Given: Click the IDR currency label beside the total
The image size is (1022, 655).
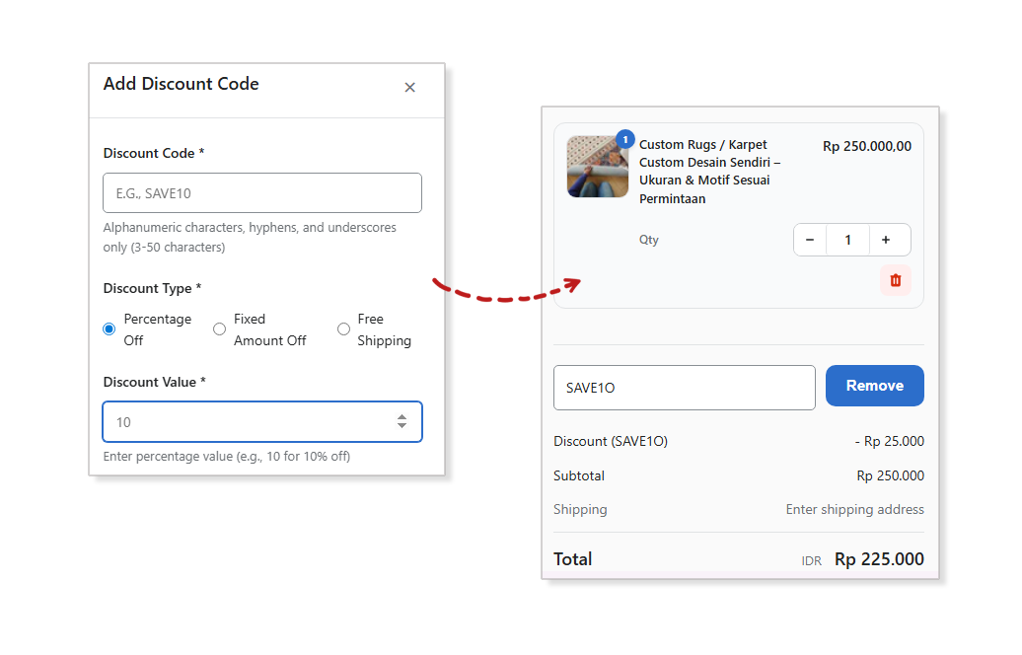Looking at the screenshot, I should pyautogui.click(x=811, y=561).
